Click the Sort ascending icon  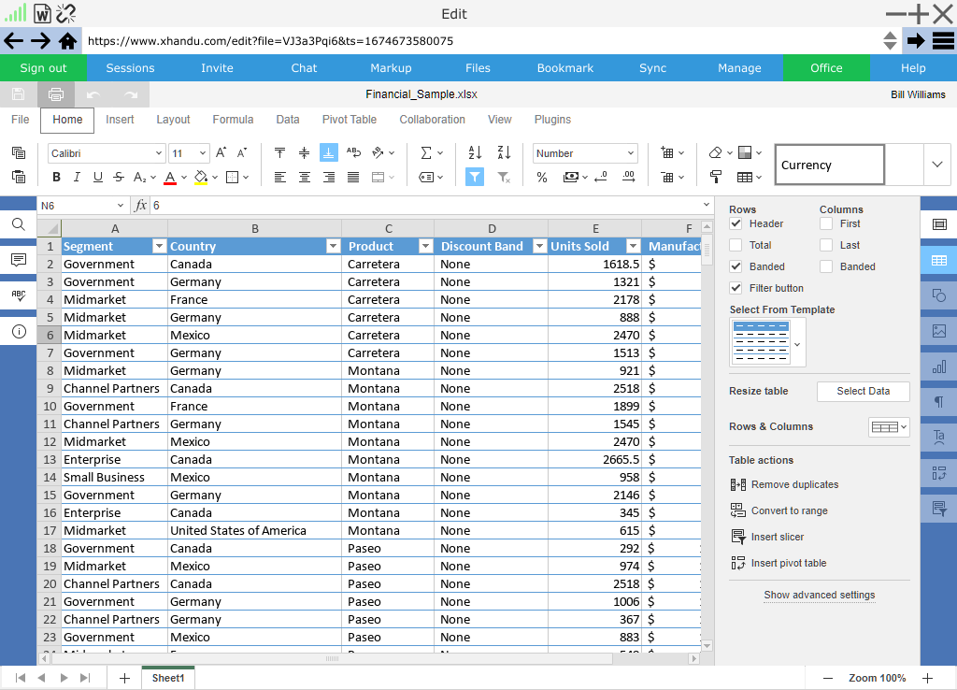[x=475, y=152]
